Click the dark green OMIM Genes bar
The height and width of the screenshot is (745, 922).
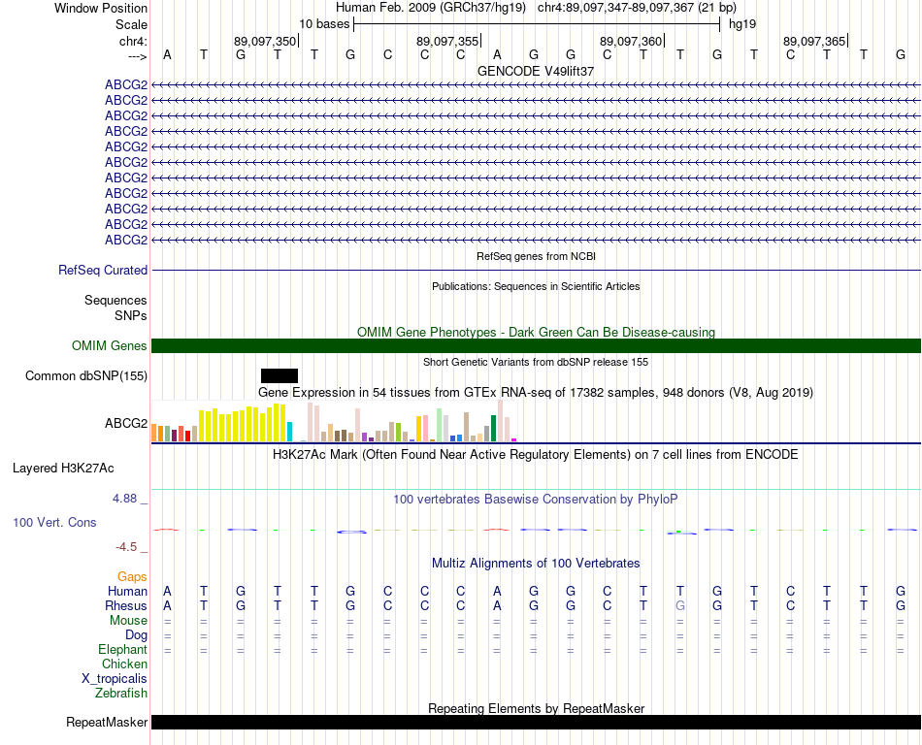536,346
